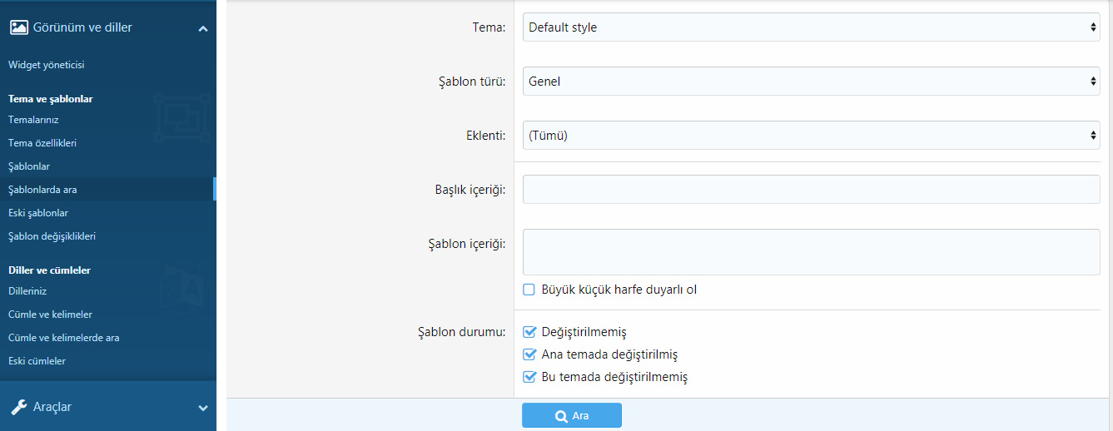The width and height of the screenshot is (1113, 431).
Task: Click the magnifier icon on the Ara button
Action: pos(561,416)
